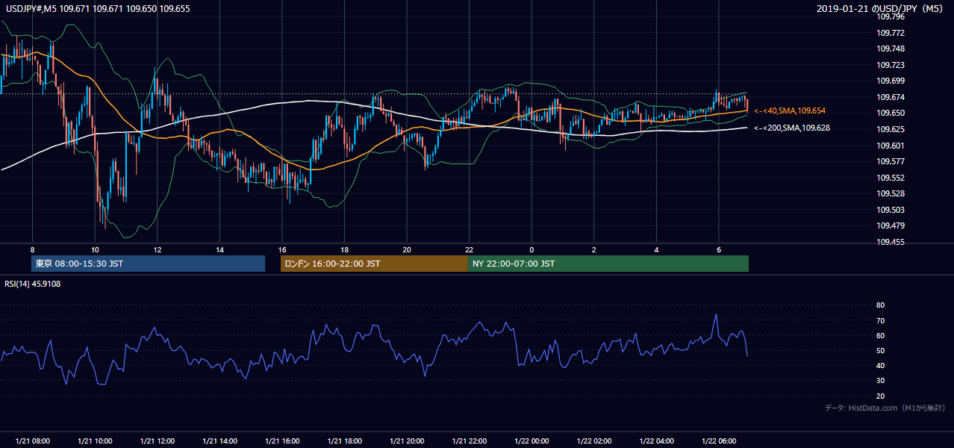Click the bottom date label 1/21 08:00
The height and width of the screenshot is (448, 954).
[32, 441]
